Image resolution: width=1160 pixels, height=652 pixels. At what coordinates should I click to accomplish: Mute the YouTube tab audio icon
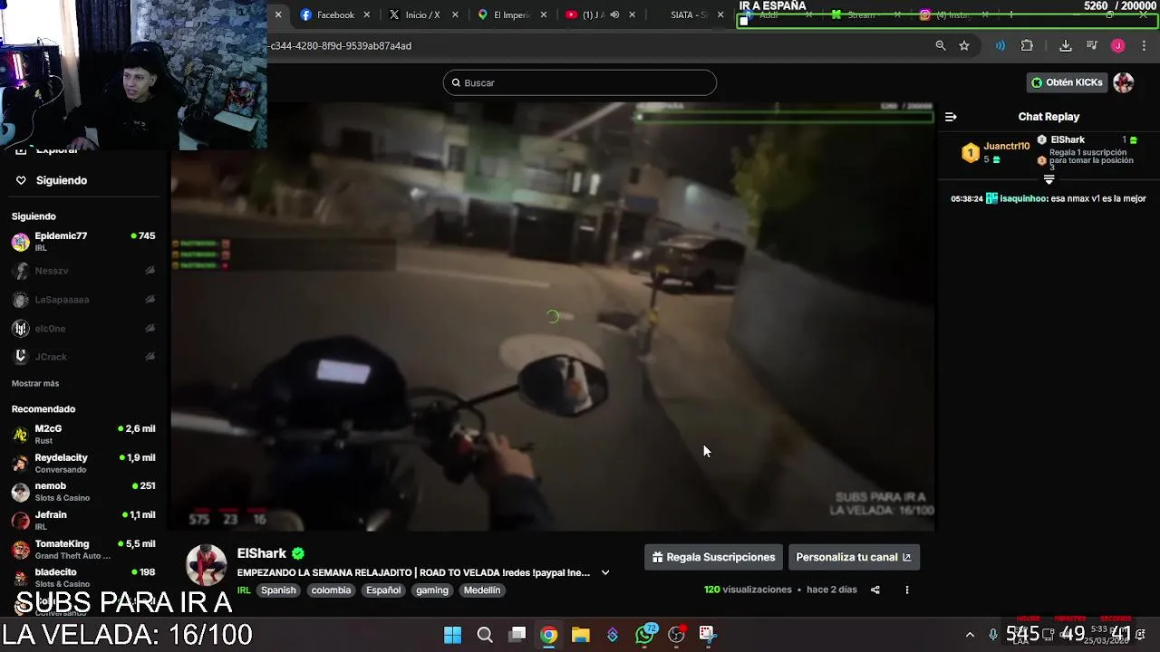click(x=614, y=14)
